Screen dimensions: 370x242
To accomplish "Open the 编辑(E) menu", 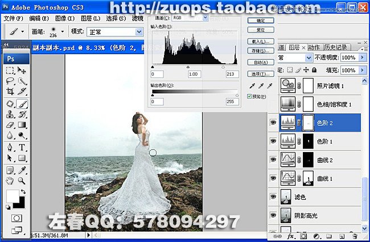I will (x=39, y=18).
